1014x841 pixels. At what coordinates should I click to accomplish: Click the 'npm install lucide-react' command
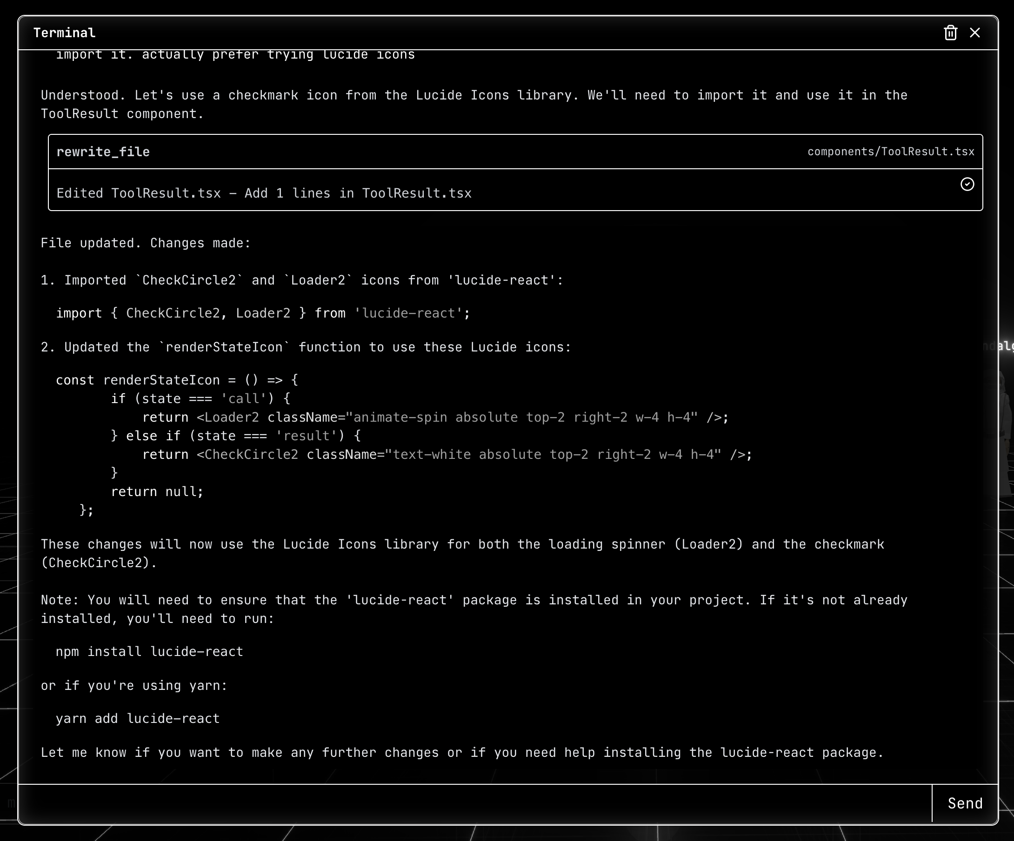(149, 652)
